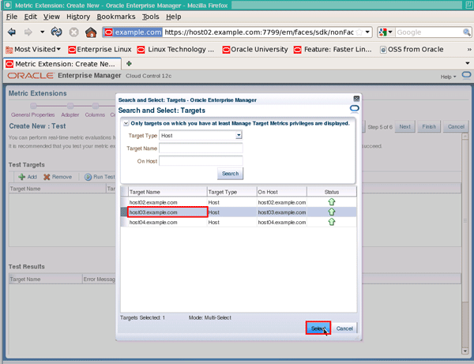The image size is (474, 364).
Task: Click the Search button in dialog
Action: 230,174
